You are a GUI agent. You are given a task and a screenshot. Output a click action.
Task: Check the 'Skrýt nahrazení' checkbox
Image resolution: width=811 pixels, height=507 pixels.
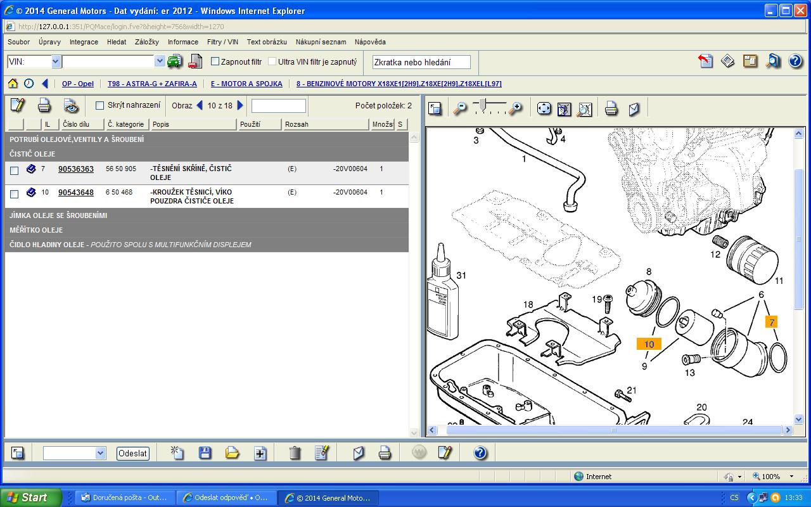(x=99, y=105)
